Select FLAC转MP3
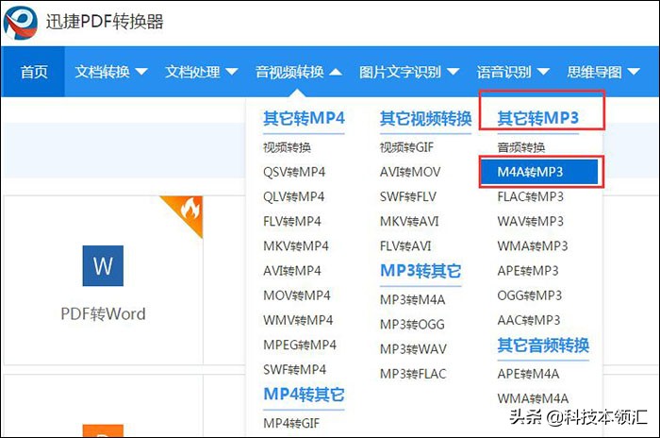 (x=530, y=197)
